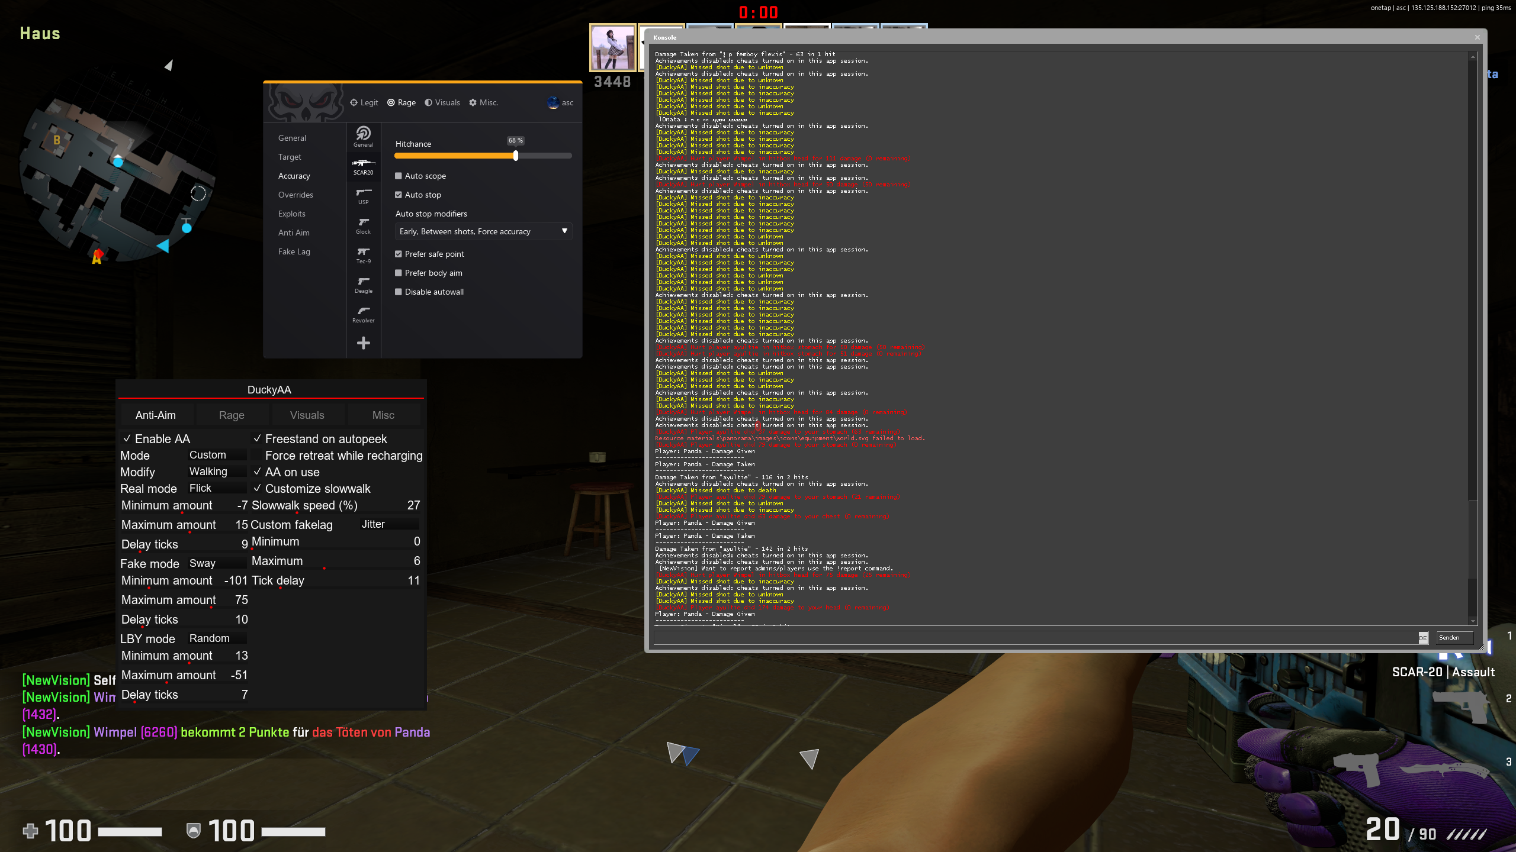The height and width of the screenshot is (852, 1516).
Task: Click the first player avatar thumbnail above score 3448
Action: (x=613, y=48)
